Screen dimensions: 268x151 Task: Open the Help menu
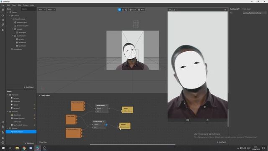32,5
